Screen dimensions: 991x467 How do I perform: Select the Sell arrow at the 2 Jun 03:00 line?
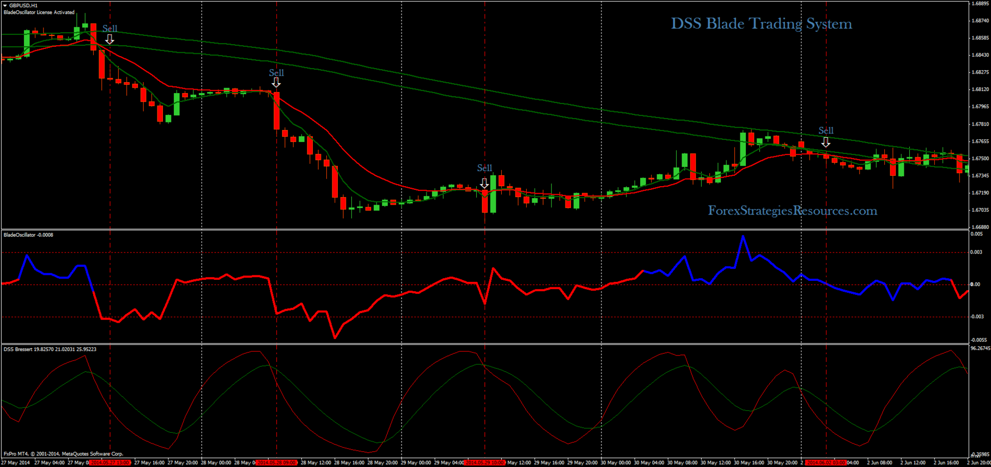point(826,142)
